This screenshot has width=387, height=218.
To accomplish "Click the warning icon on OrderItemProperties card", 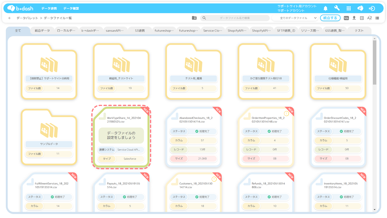I will pyautogui.click(x=286, y=114).
